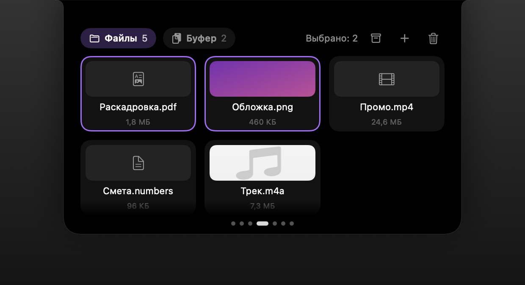Open the Буфер tab
Screen dimensions: 525x285
coord(199,39)
